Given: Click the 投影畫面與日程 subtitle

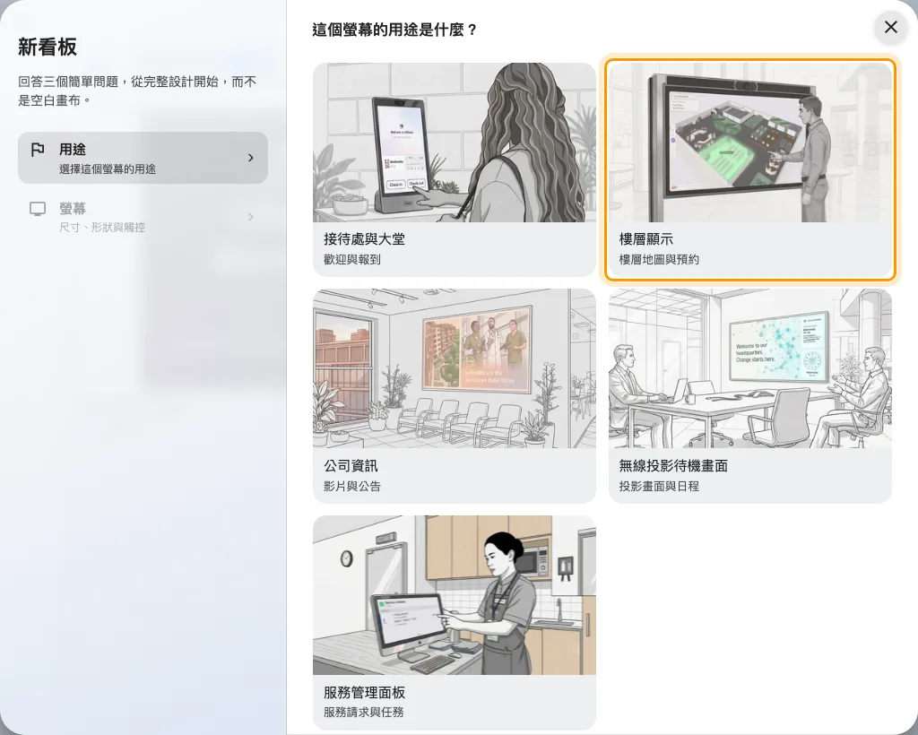Looking at the screenshot, I should tap(659, 487).
